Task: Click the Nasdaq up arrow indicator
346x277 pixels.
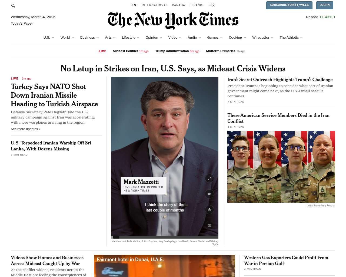Action: 334,17
